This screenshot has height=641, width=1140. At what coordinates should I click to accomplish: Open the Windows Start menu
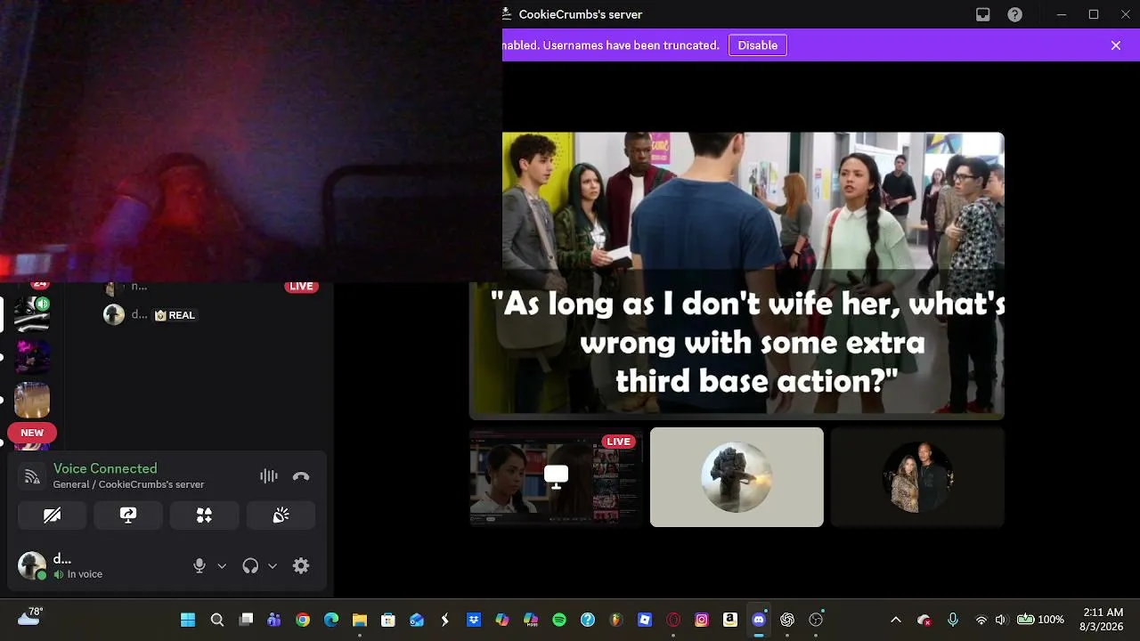188,620
